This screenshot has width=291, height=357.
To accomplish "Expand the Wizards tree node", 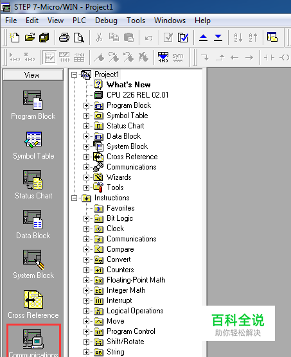I will coord(86,177).
